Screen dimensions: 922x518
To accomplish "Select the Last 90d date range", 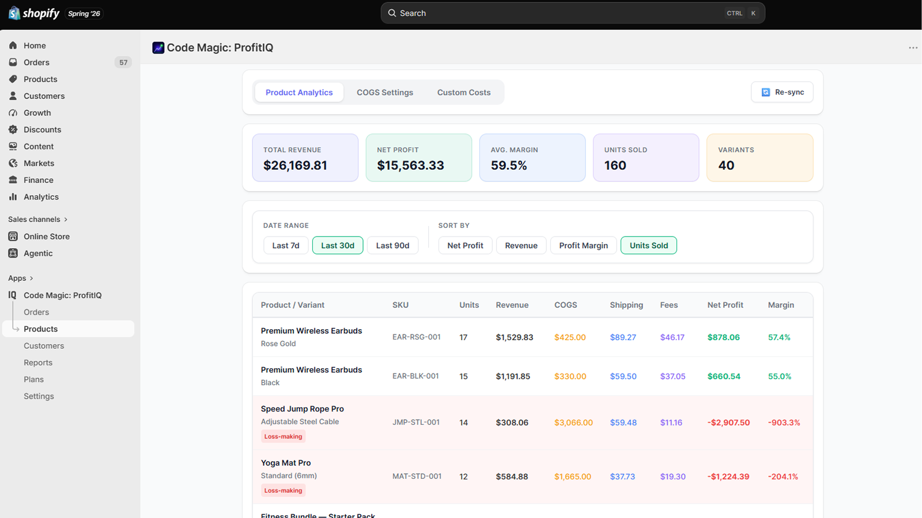I will pos(392,245).
